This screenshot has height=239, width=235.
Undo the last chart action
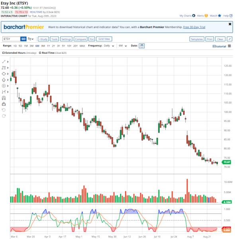tap(4, 110)
